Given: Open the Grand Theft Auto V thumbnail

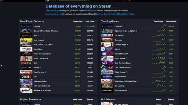Looking at the screenshot, I should click(26, 58).
